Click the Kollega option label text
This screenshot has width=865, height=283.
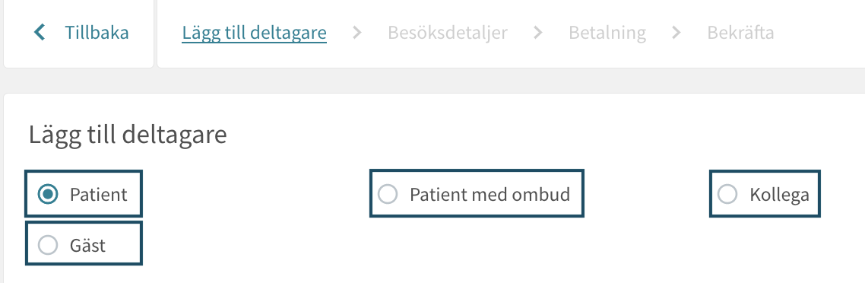(x=780, y=195)
